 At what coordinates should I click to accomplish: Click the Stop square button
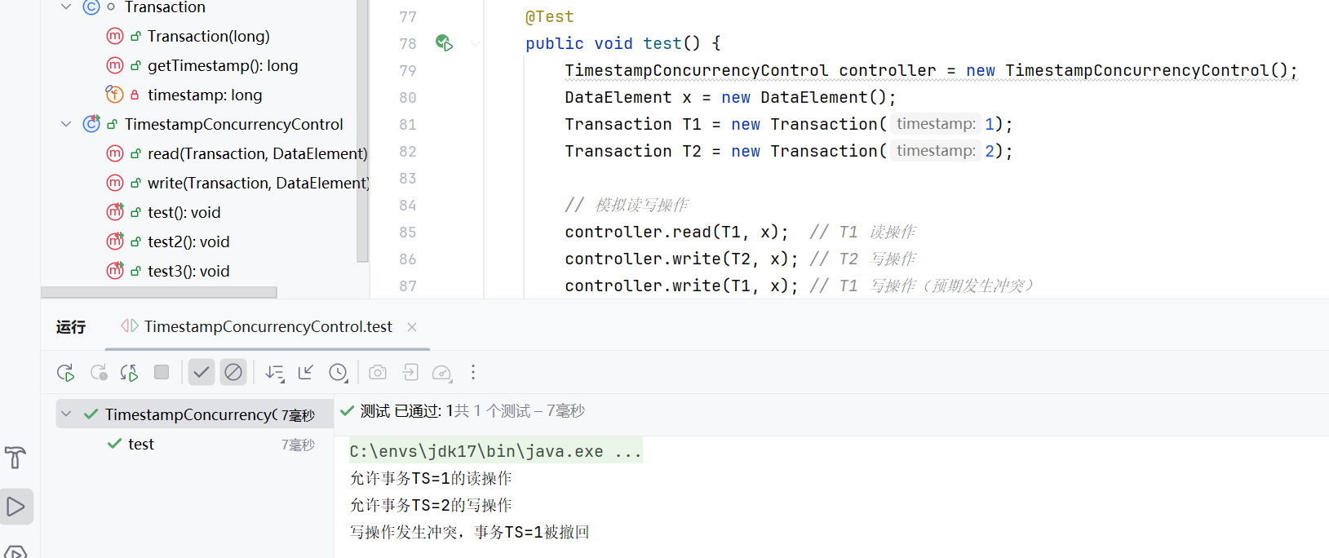coord(162,373)
